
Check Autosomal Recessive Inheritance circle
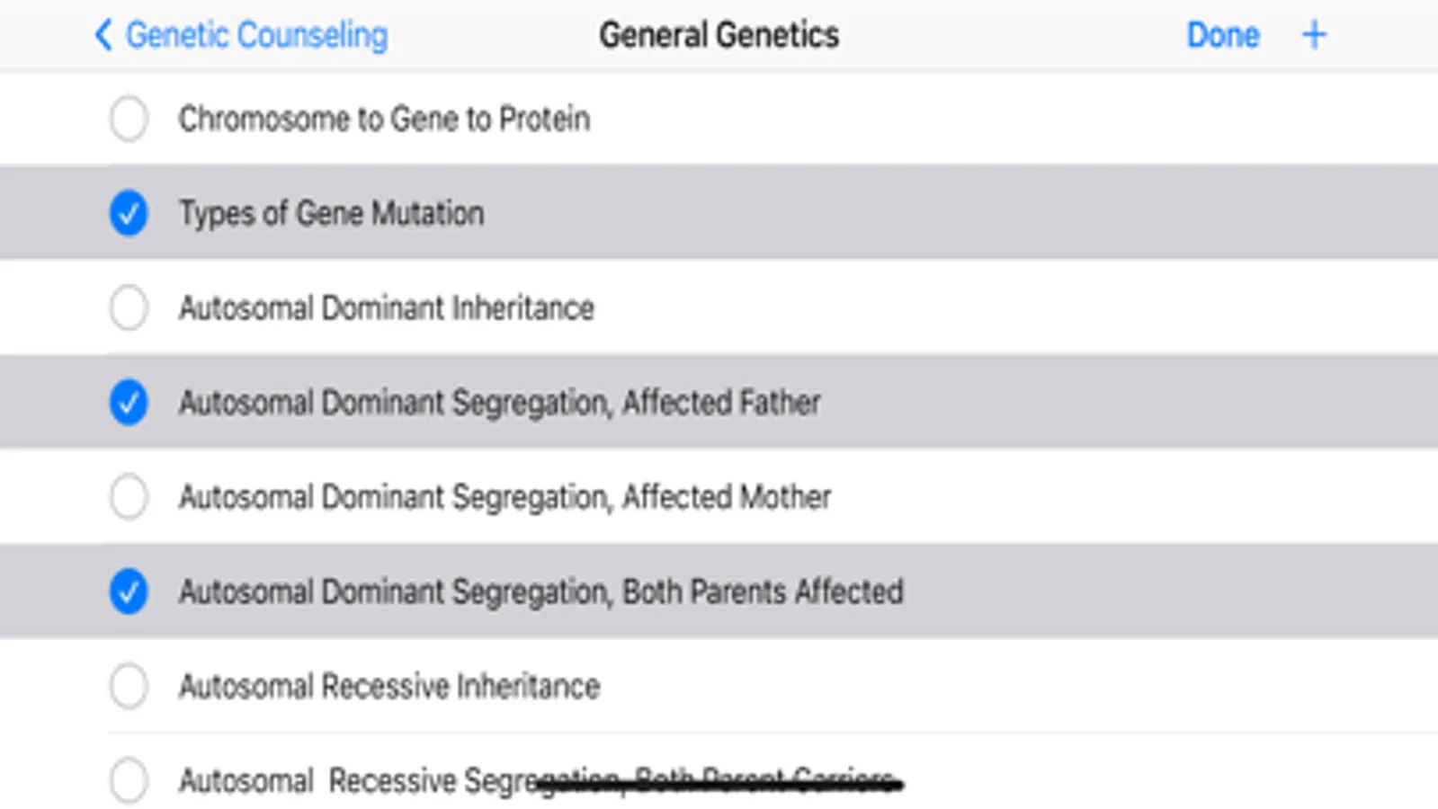coord(129,686)
